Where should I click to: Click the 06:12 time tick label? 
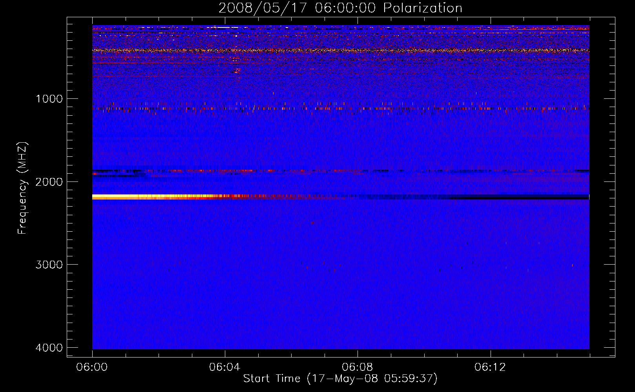click(490, 367)
